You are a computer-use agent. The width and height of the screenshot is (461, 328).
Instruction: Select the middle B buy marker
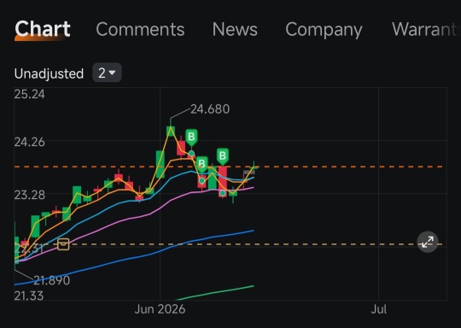[x=202, y=164]
